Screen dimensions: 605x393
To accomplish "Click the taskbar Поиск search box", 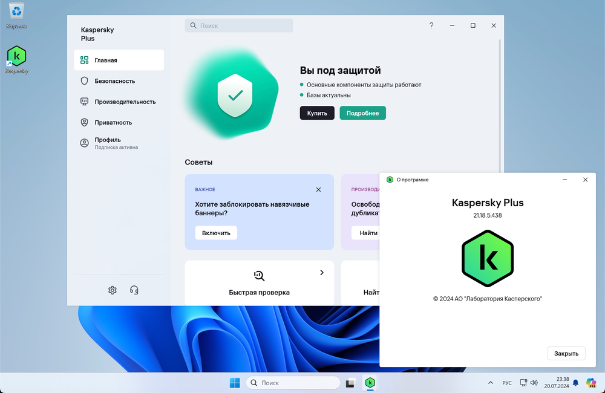I will (293, 383).
